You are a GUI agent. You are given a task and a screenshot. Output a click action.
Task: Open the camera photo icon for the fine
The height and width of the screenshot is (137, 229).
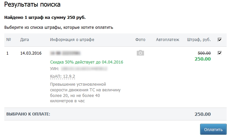pos(140,53)
